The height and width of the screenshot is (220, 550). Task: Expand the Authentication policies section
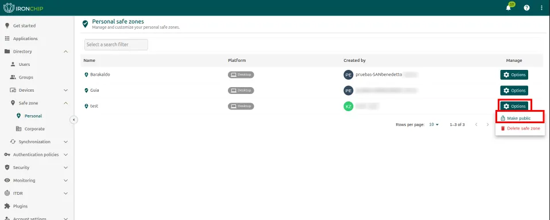[x=65, y=155]
